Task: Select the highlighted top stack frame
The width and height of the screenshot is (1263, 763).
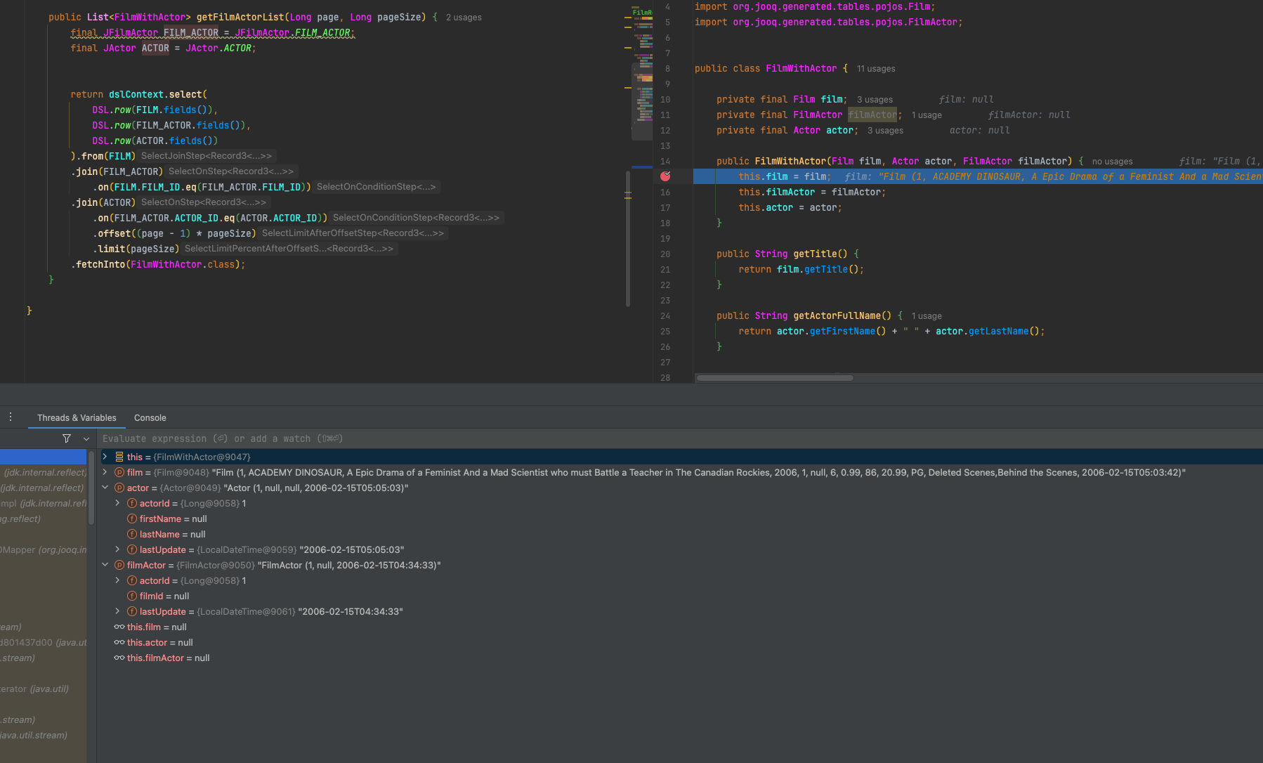Action: point(43,457)
